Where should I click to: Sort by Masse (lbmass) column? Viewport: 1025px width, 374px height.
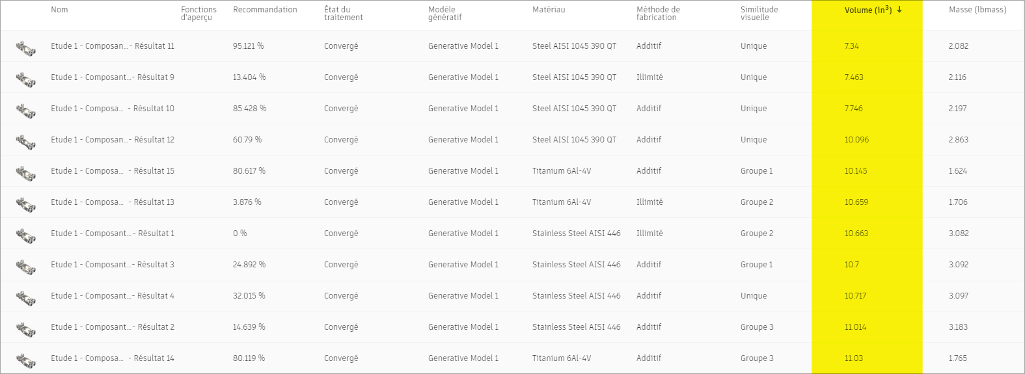coord(977,10)
